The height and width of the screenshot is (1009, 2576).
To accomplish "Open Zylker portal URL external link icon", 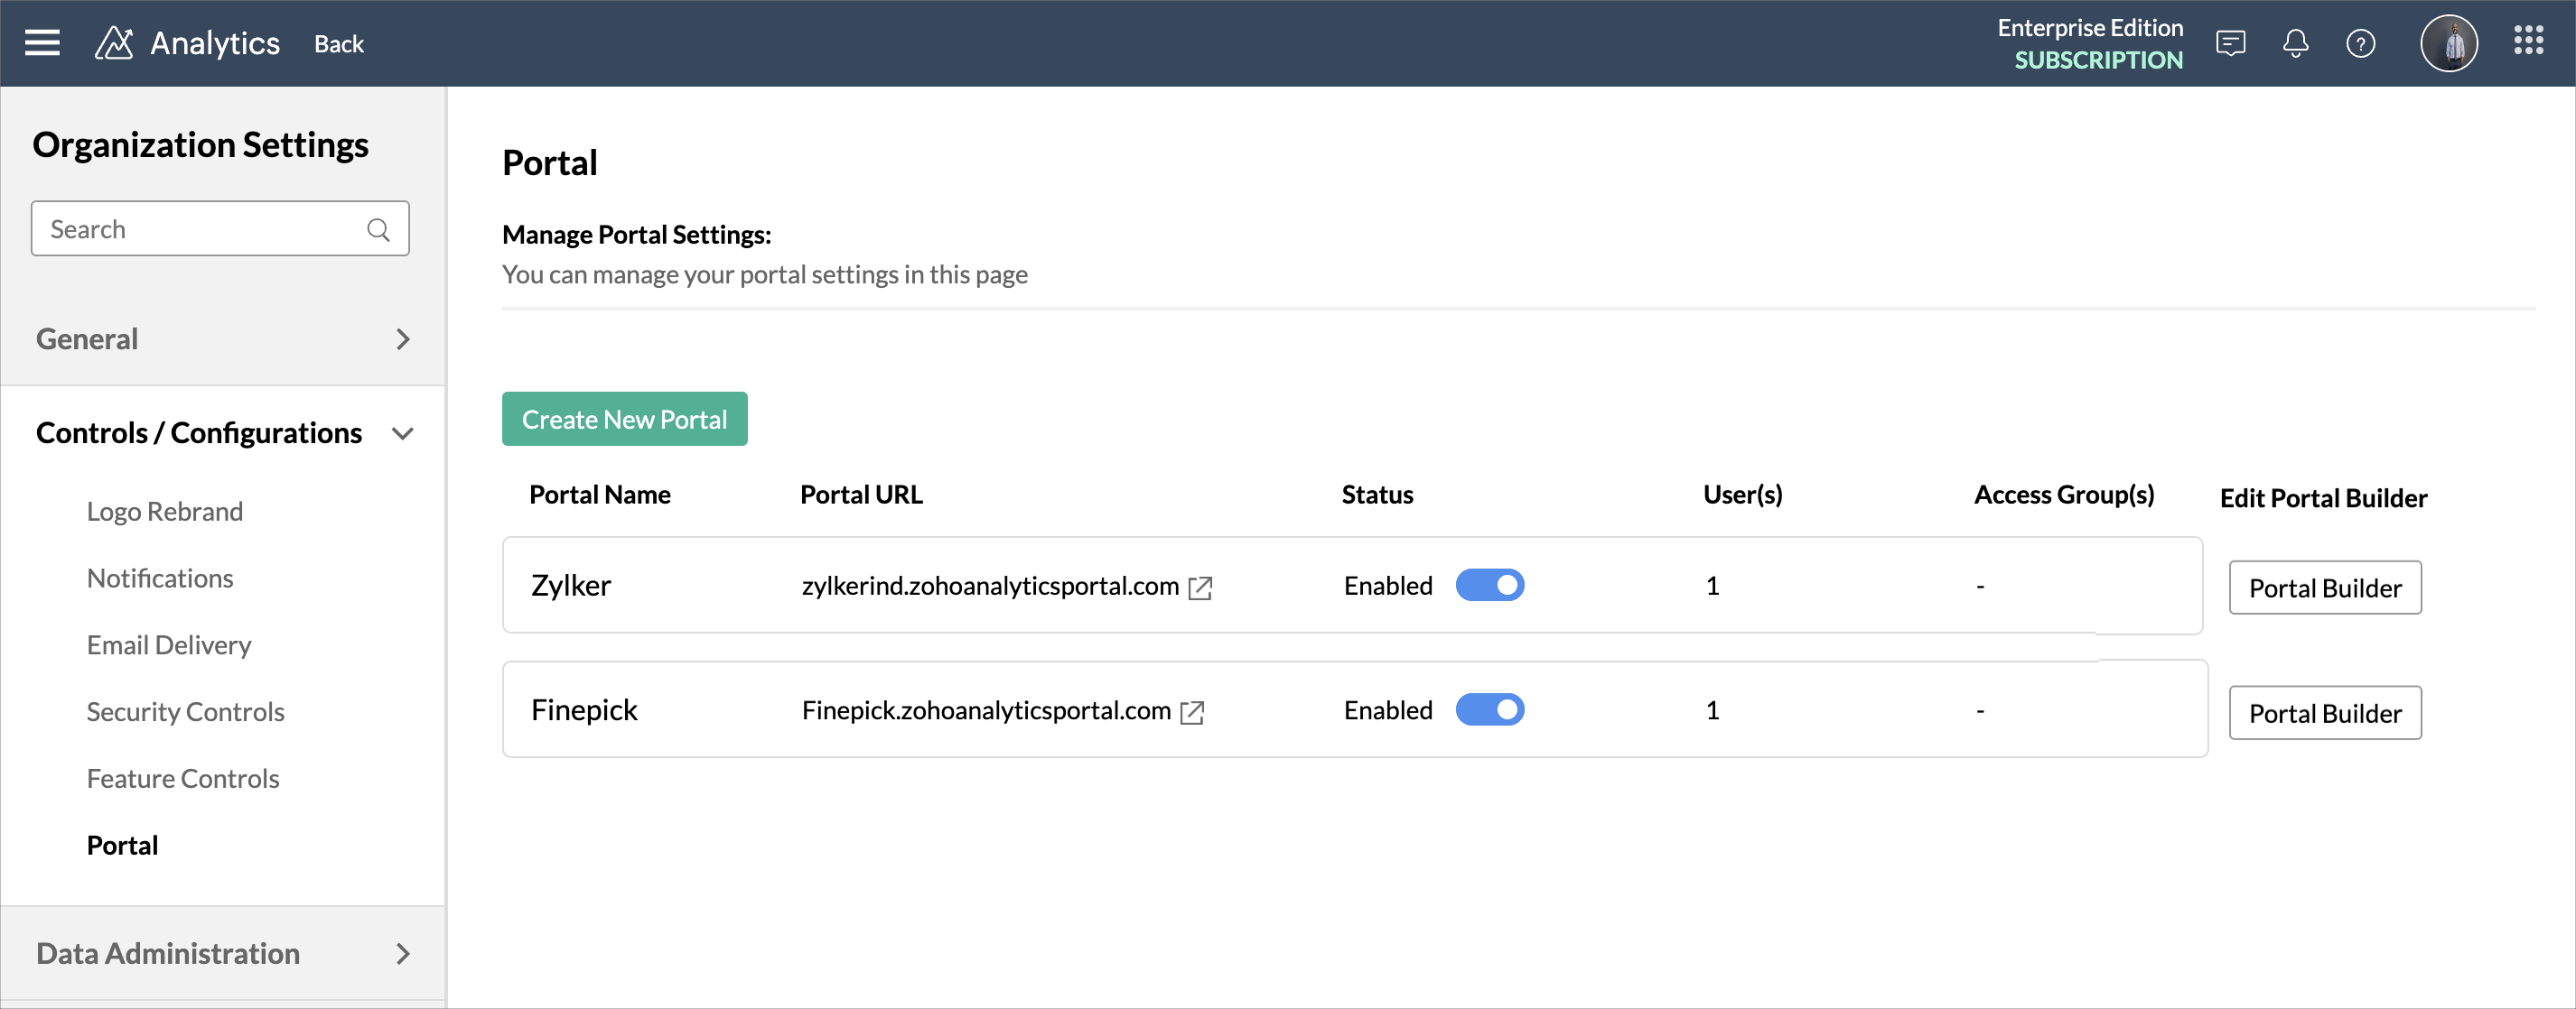I will click(1200, 588).
